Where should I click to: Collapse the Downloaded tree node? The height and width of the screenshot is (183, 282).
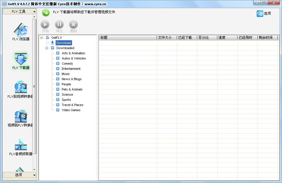tap(47, 48)
